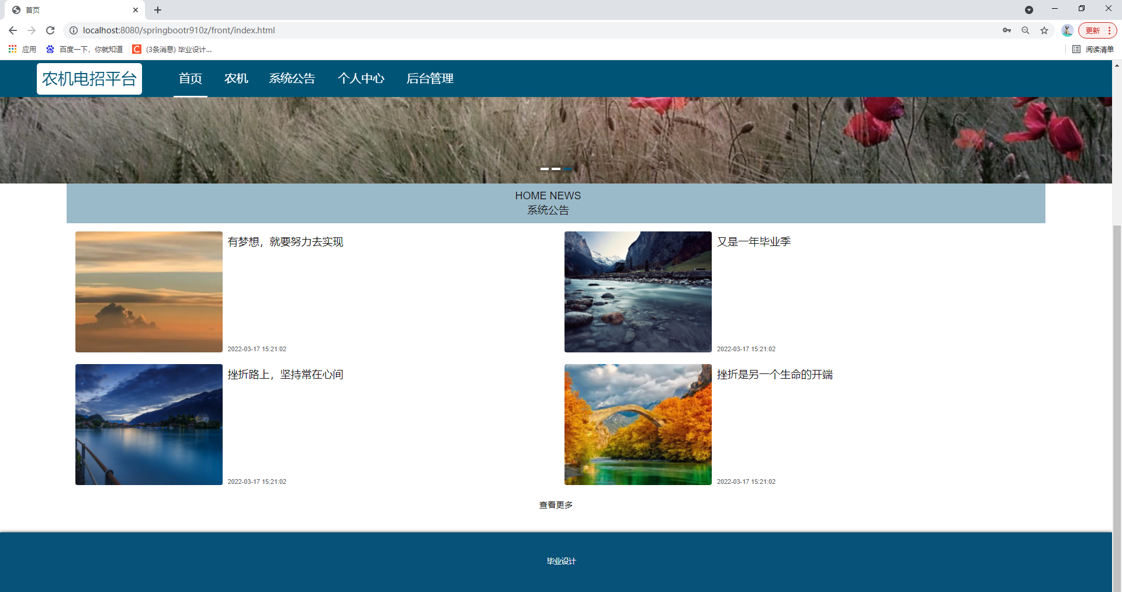Open the saved passwords key icon
1122x592 pixels.
pos(1007,30)
